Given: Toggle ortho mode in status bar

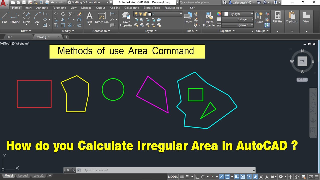Looking at the screenshot, I should tap(197, 177).
